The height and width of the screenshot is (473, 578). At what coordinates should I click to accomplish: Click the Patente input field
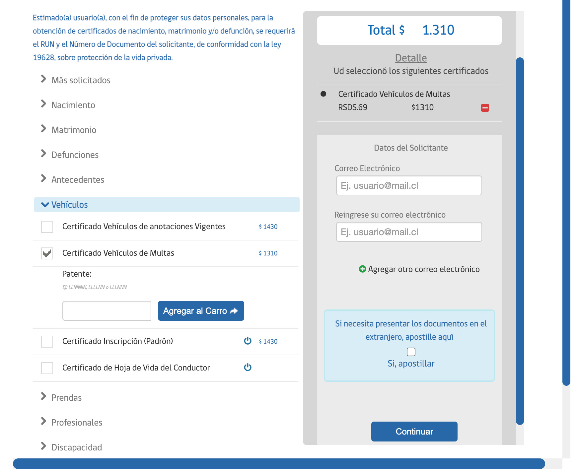(107, 310)
